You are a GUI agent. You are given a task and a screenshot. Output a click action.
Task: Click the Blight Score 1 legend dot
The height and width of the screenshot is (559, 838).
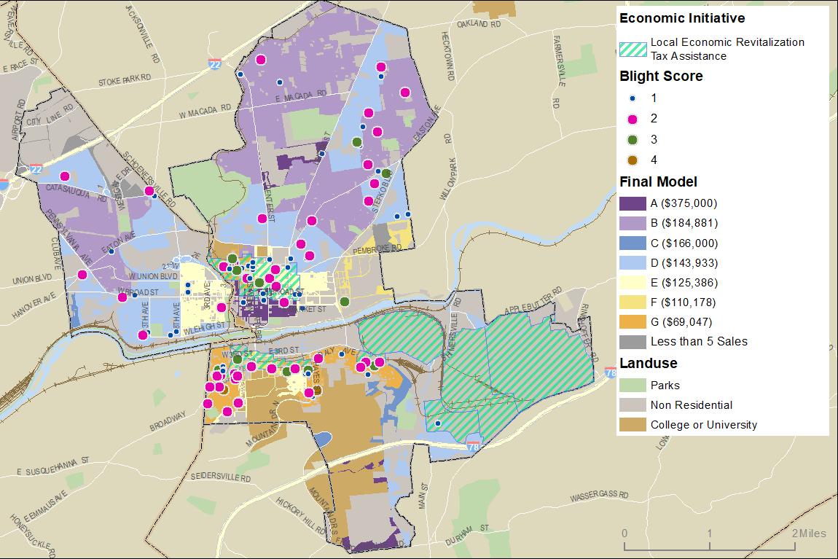pyautogui.click(x=633, y=98)
